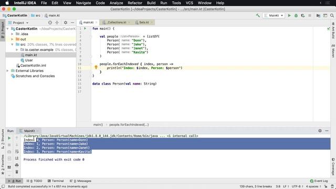Select main.kt in project tree
The width and height of the screenshot is (336, 189).
click(x=31, y=55)
